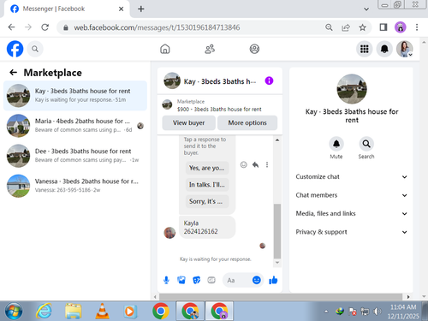Open the Facebook home logo
This screenshot has width=428, height=321.
[x=15, y=49]
